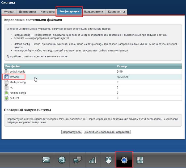Open the default-config file name
The width and height of the screenshot is (186, 168).
pos(17,72)
